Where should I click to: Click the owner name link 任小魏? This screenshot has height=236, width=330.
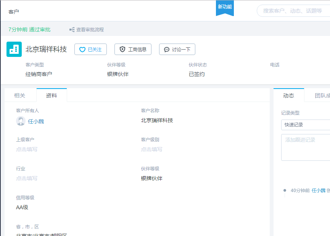point(36,121)
